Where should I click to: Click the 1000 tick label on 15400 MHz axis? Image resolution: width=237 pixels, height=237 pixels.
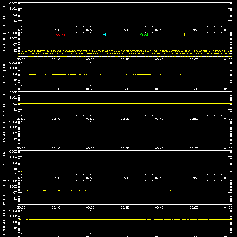point(13,216)
